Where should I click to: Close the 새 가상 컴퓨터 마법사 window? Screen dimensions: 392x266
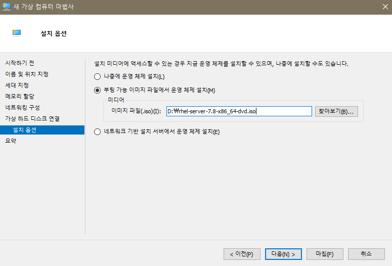pyautogui.click(x=385, y=7)
